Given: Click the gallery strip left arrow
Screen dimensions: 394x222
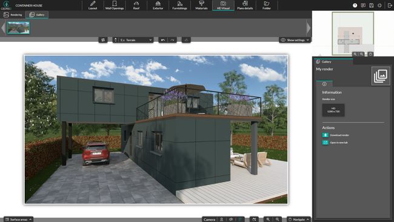Looking at the screenshot, I should (x=3, y=28).
